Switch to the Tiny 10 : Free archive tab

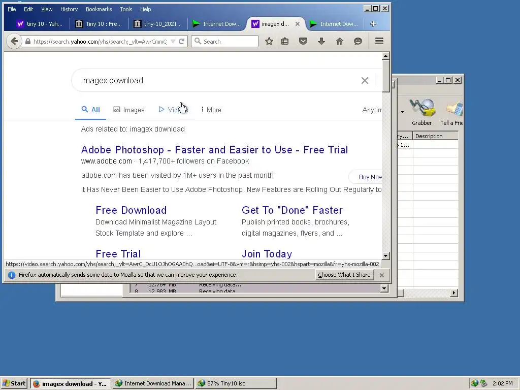point(99,24)
